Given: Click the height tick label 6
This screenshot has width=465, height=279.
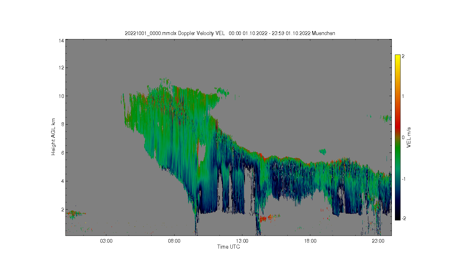Looking at the screenshot, I should [x=63, y=153].
